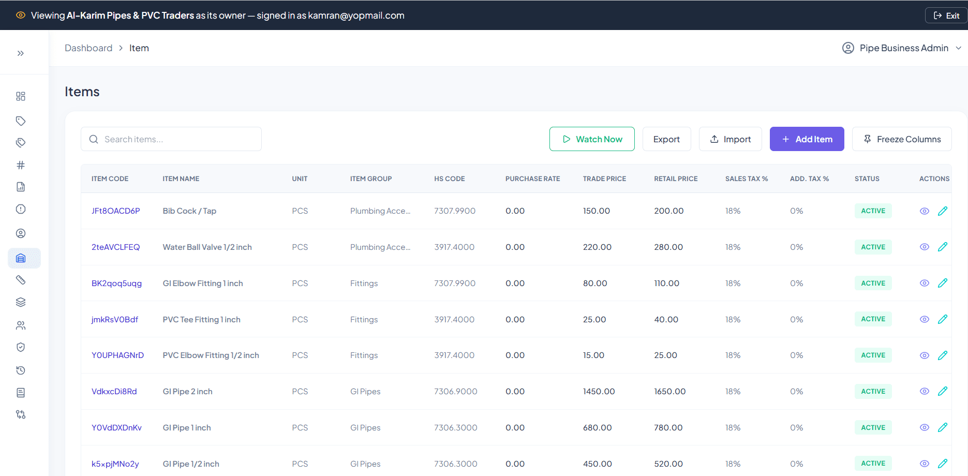The image size is (968, 476).
Task: Exit the owner viewing mode
Action: click(x=946, y=16)
